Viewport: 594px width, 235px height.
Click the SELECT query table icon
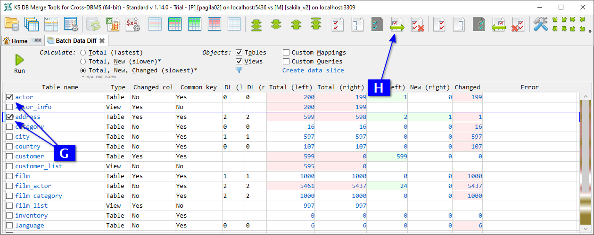click(51, 24)
